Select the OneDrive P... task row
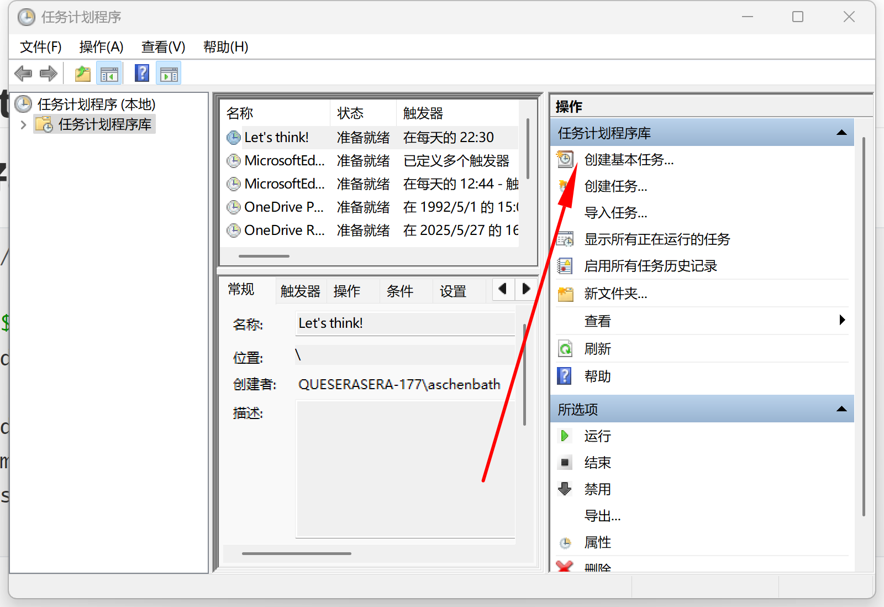 [284, 207]
